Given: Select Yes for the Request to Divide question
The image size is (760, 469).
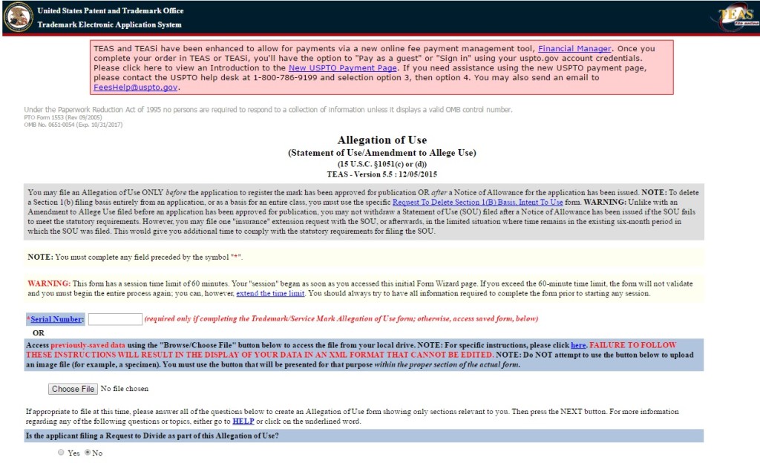Looking at the screenshot, I should [x=62, y=453].
